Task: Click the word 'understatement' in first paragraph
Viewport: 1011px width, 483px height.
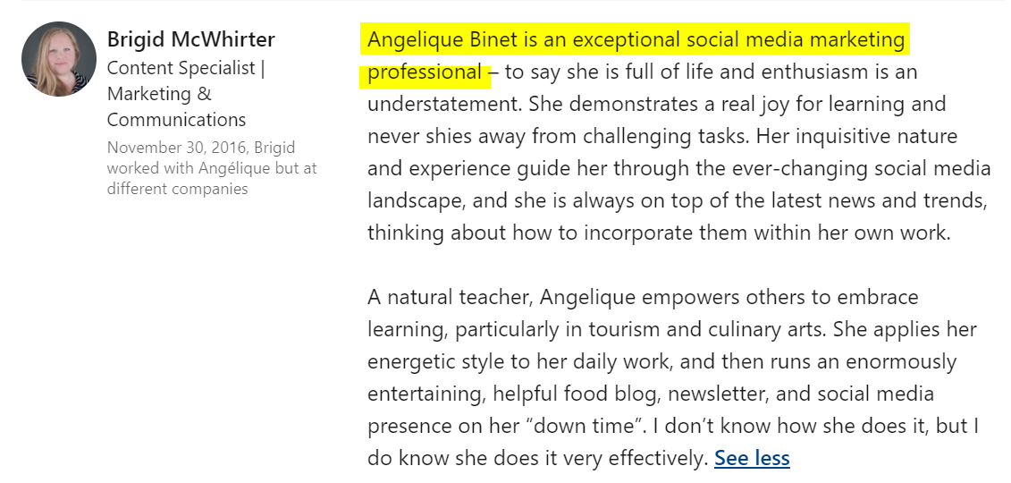Action: (x=443, y=104)
